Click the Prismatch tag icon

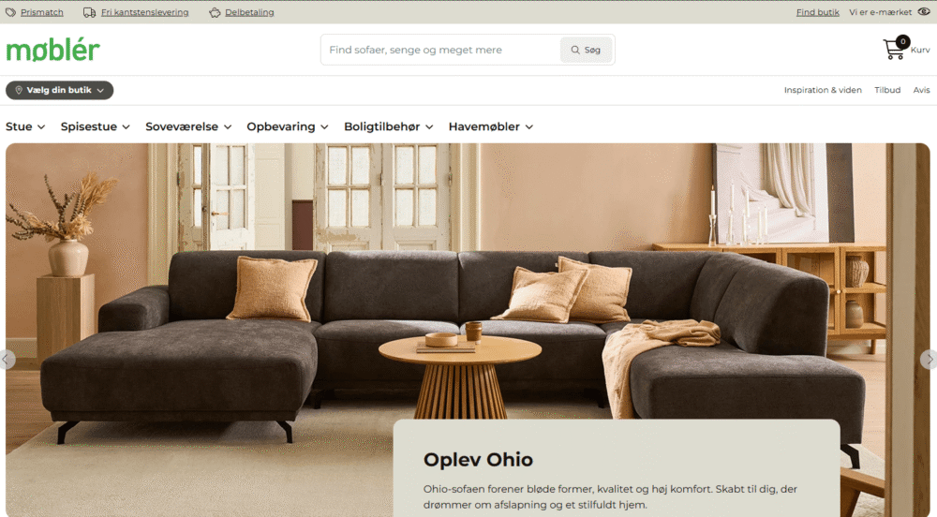pyautogui.click(x=10, y=12)
